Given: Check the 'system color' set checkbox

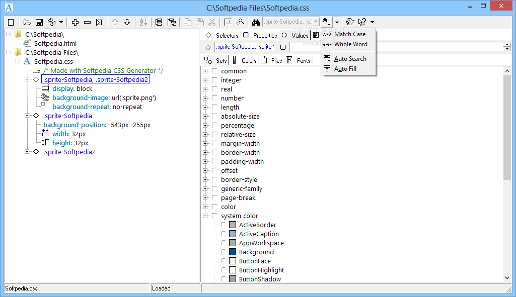Looking at the screenshot, I should (x=214, y=216).
